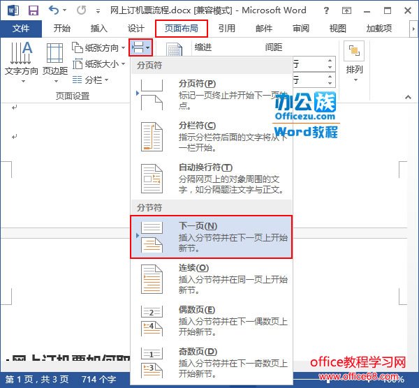Click the Breaks (分隔符) button
Image resolution: width=419 pixels, height=388 pixels.
[x=140, y=47]
